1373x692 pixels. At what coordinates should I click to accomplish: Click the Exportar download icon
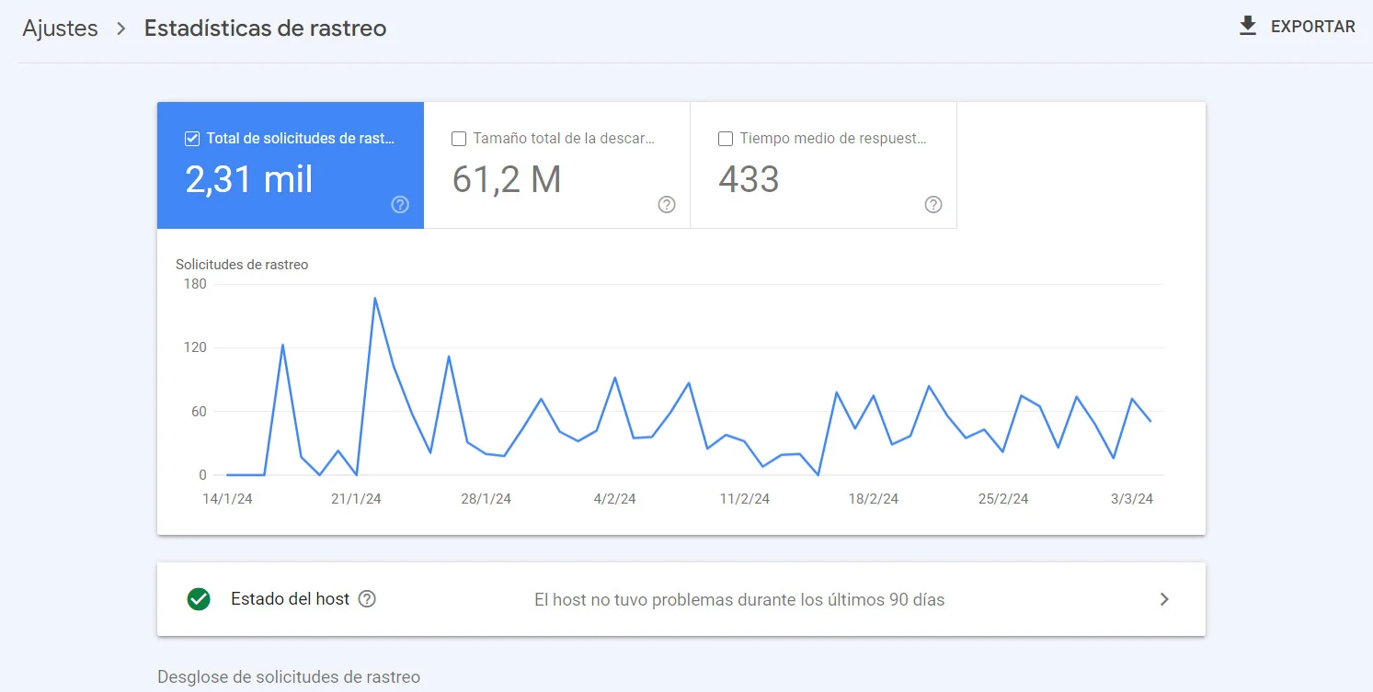click(1248, 26)
